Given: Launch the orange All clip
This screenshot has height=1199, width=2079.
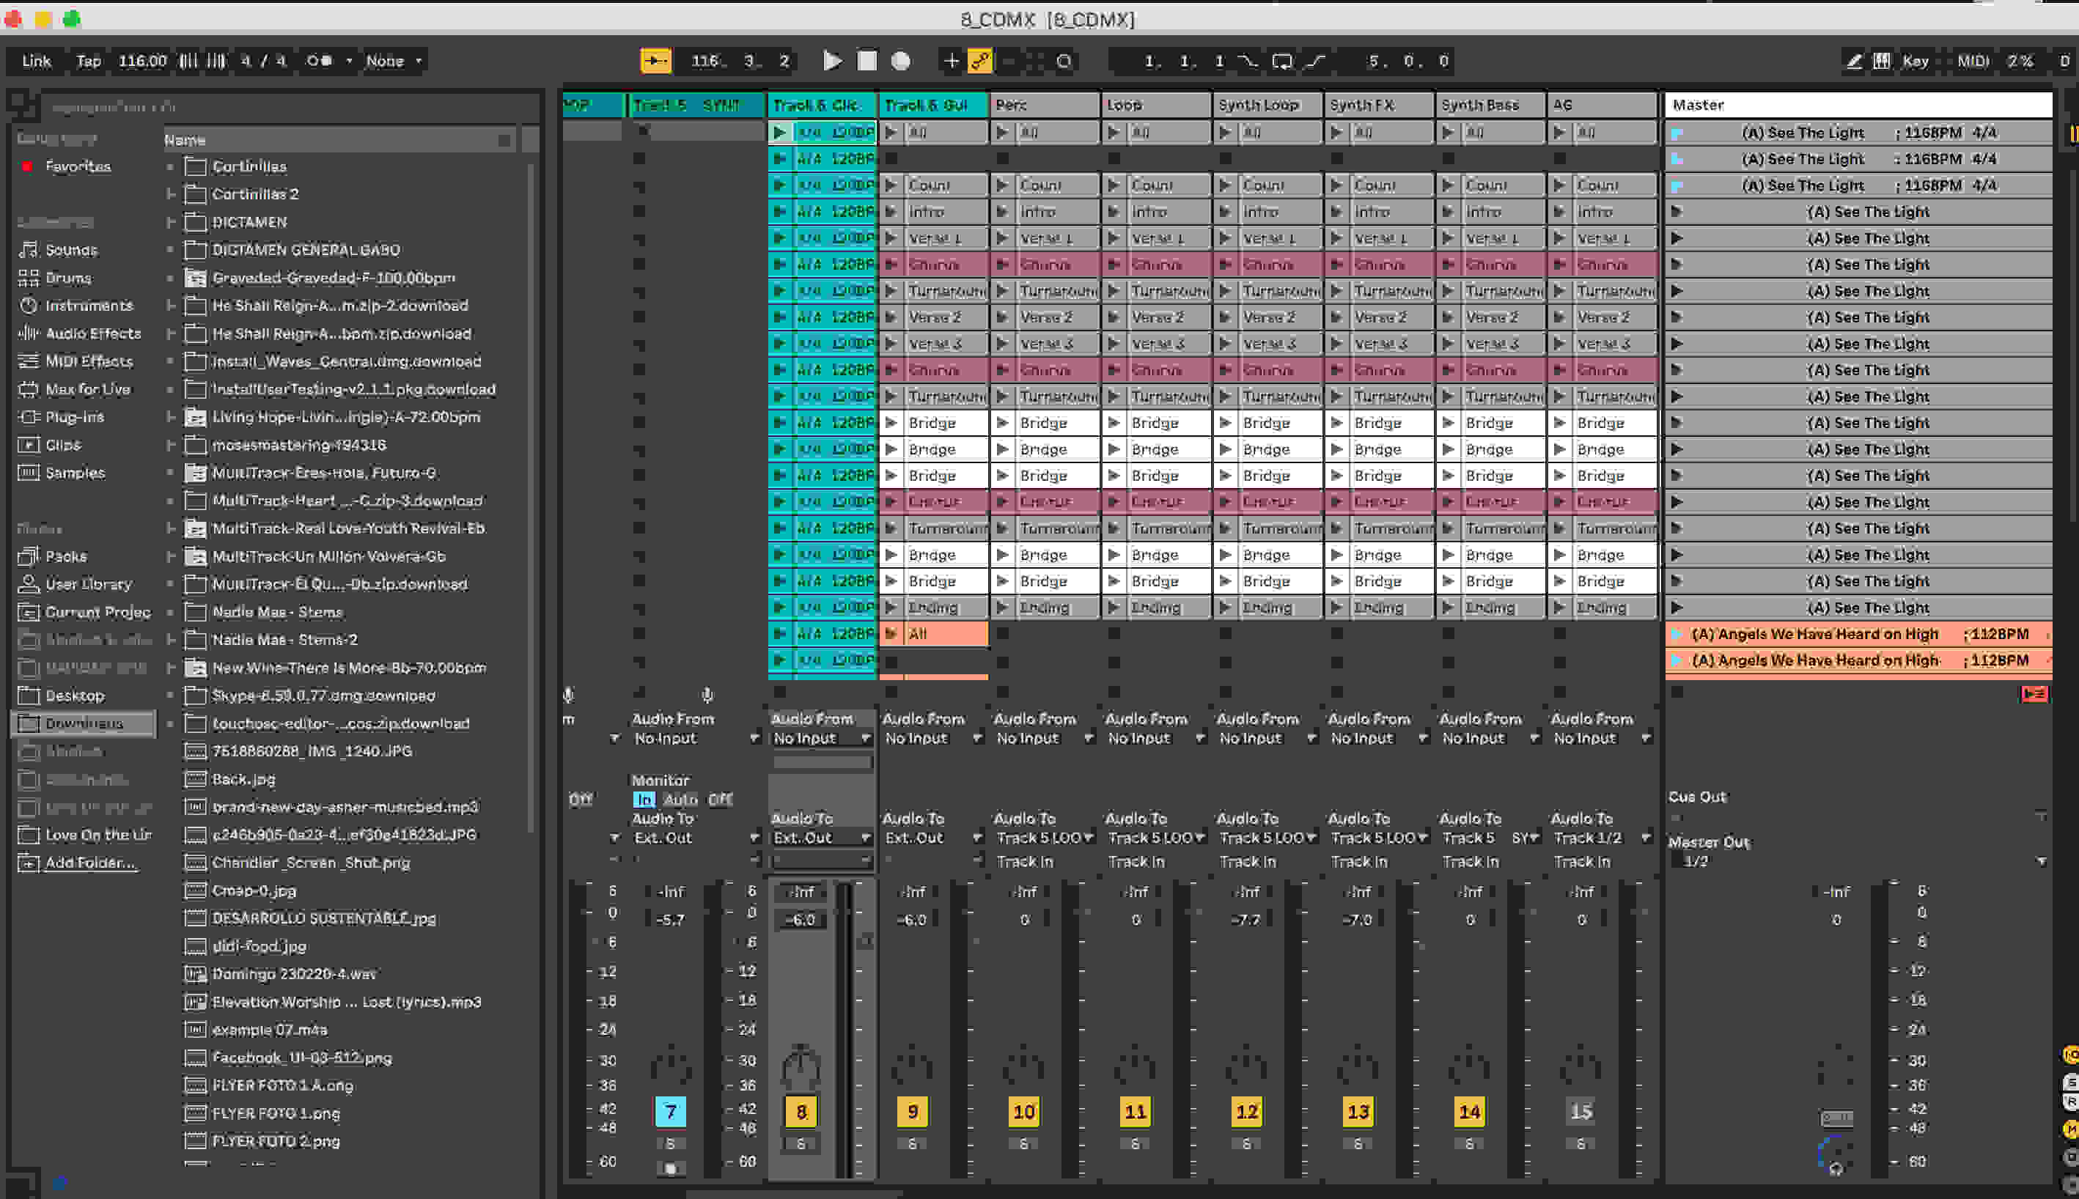Looking at the screenshot, I should click(891, 633).
